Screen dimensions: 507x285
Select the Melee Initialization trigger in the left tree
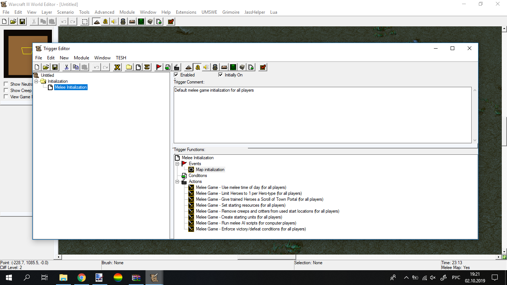[x=71, y=87]
